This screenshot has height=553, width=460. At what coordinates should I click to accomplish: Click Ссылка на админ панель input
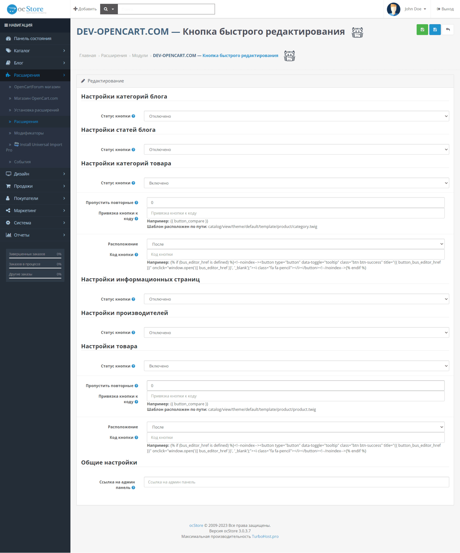pyautogui.click(x=296, y=482)
